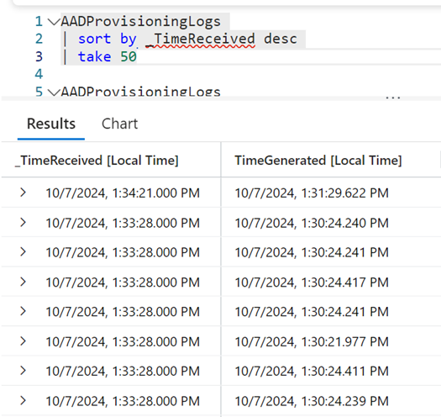Select cell 10/7/2024, 1:30:21.977 PM
Viewport: 441px width, 417px height.
[312, 341]
